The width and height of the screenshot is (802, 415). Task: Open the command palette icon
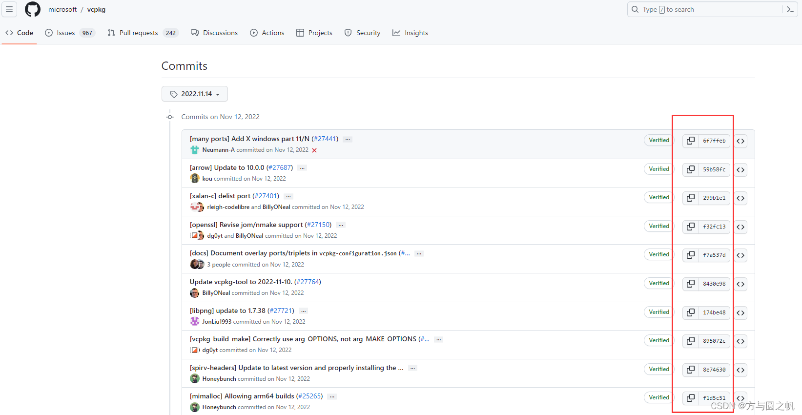coord(790,9)
